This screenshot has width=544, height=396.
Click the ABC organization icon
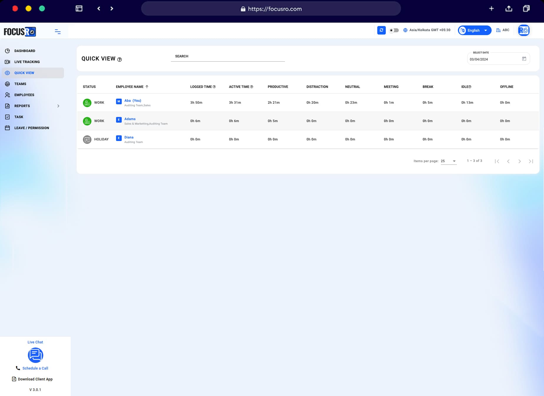[x=498, y=30]
